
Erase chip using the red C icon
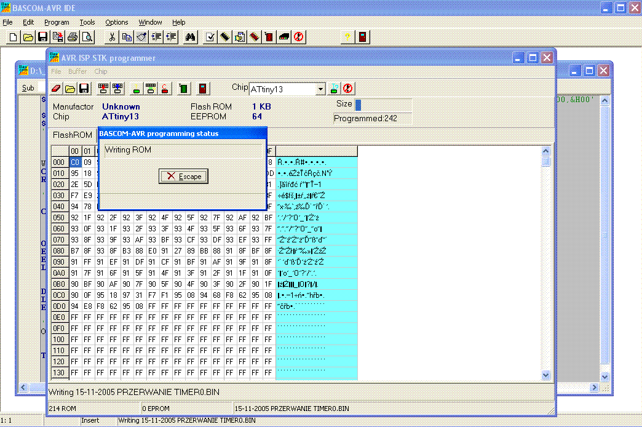pos(165,89)
